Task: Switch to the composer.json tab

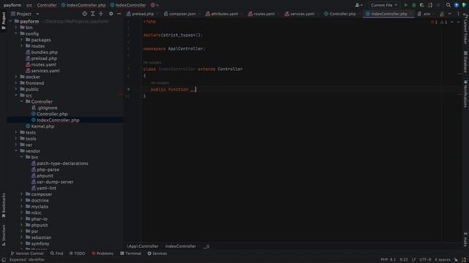Action: click(x=180, y=14)
